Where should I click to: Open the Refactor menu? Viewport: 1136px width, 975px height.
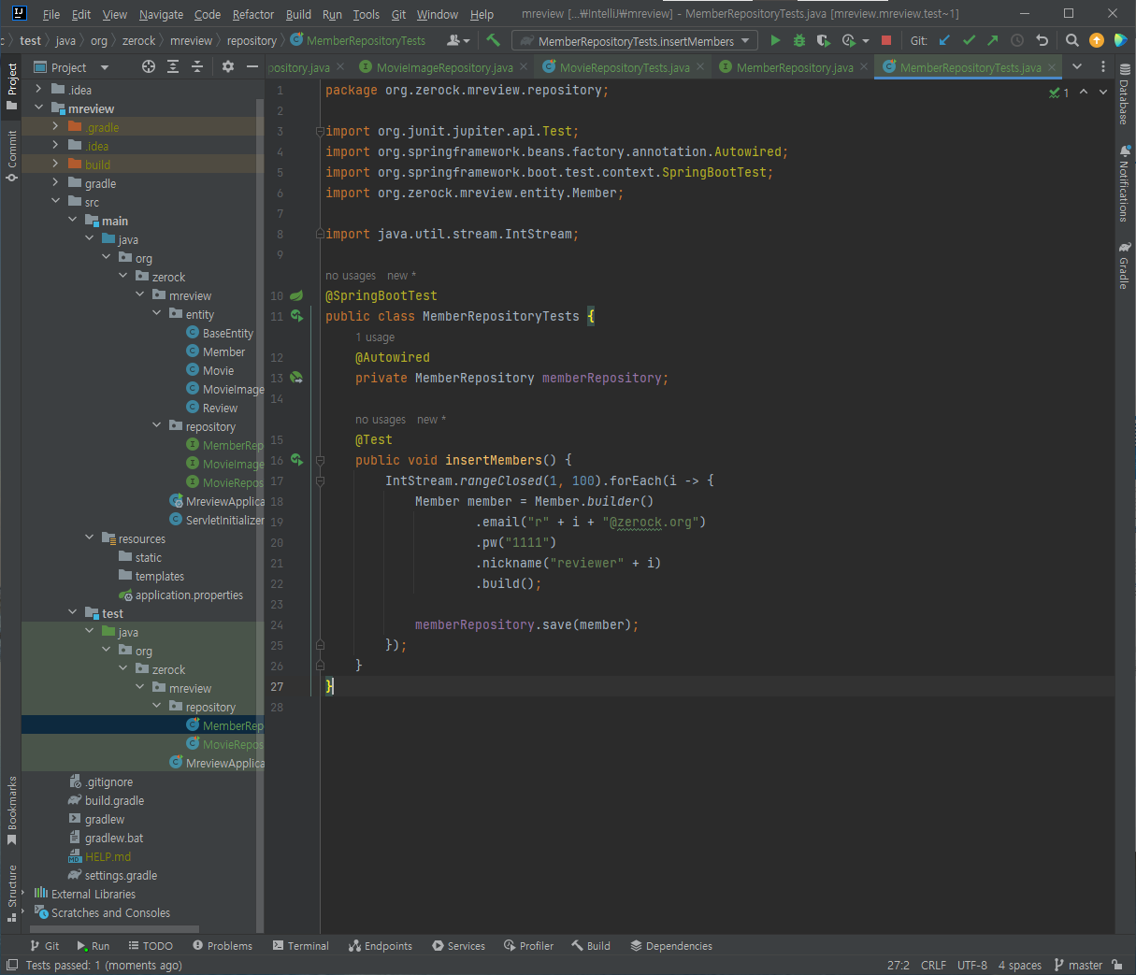tap(253, 14)
